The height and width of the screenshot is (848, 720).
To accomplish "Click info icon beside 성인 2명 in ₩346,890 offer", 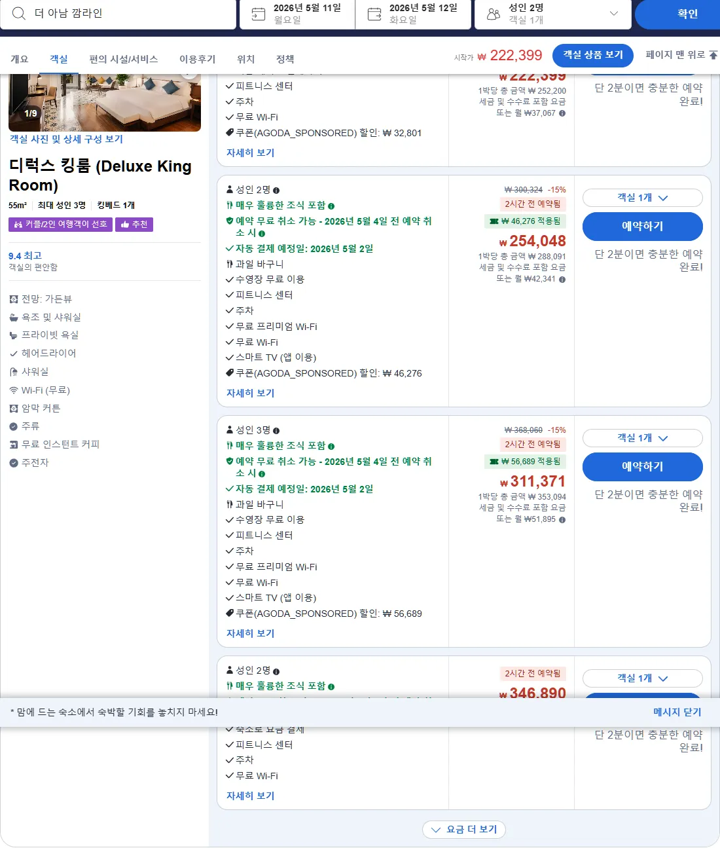I will pyautogui.click(x=276, y=671).
